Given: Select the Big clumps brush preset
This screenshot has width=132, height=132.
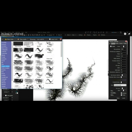Looking at the screenshot, I should 18,44.
